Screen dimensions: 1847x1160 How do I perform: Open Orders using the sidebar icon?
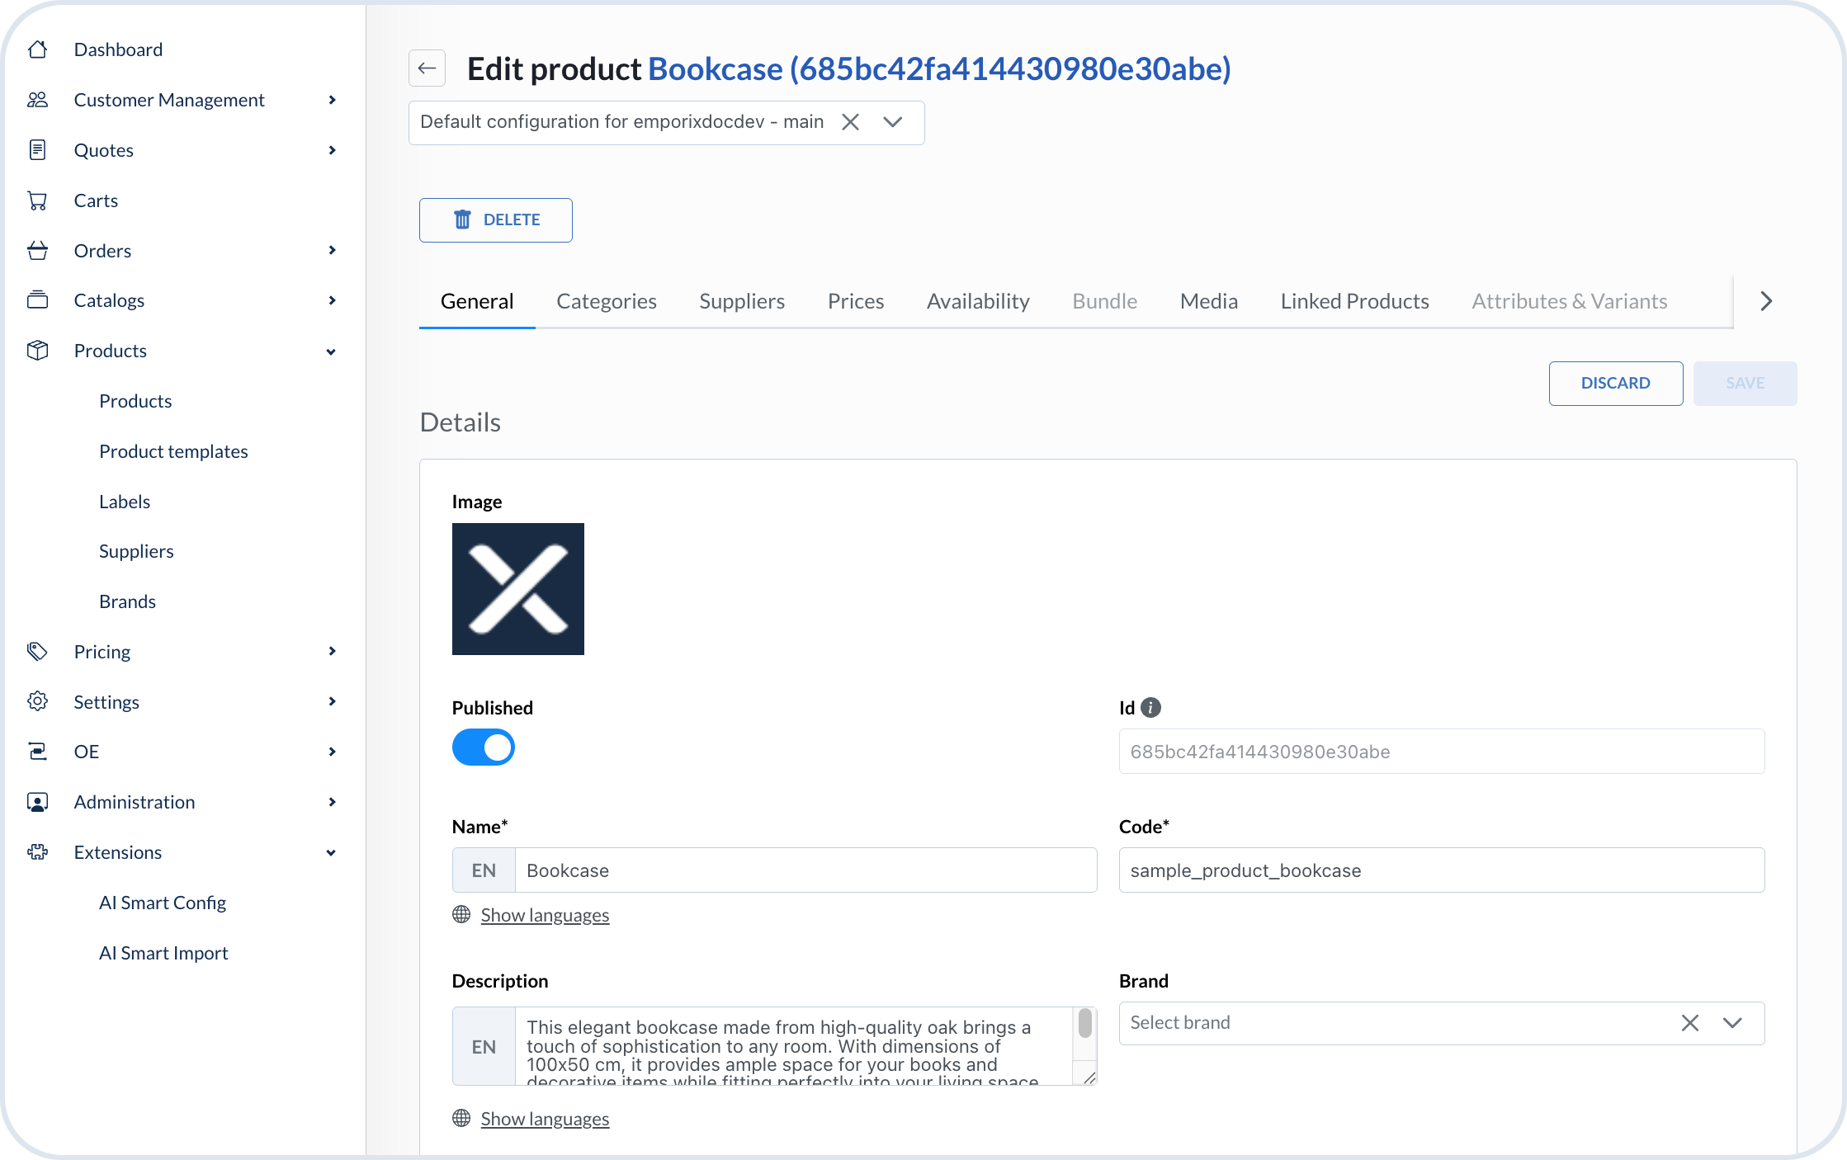pos(37,250)
